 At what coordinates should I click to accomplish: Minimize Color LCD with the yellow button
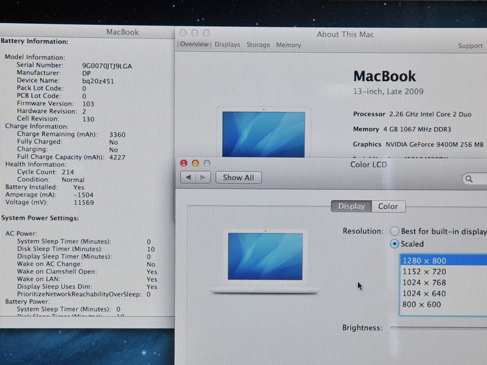(195, 163)
